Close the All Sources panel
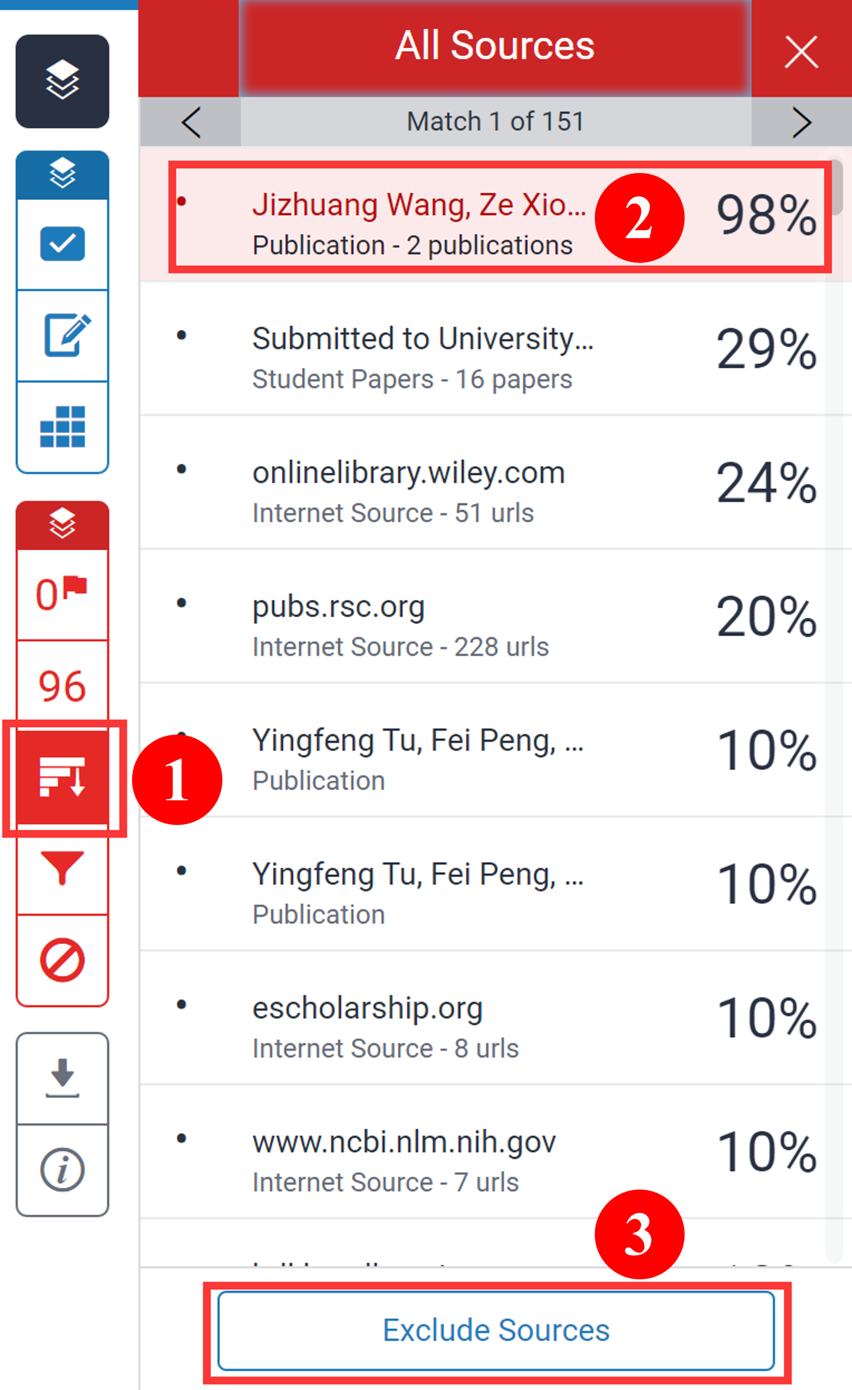The image size is (852, 1390). 802,51
